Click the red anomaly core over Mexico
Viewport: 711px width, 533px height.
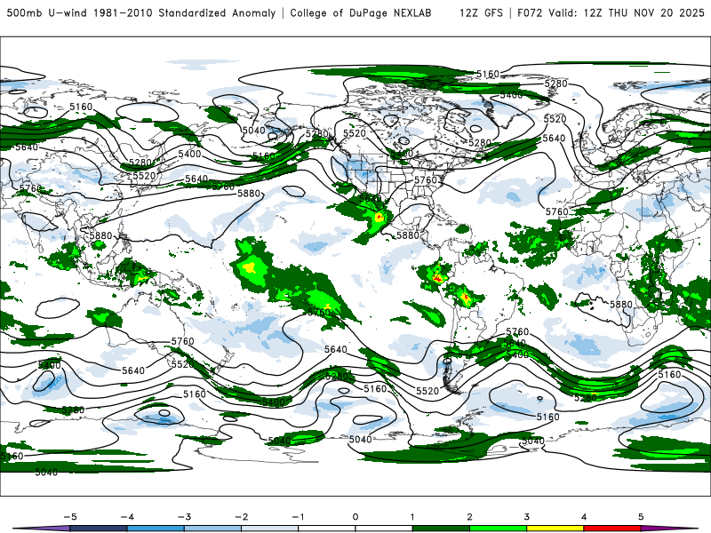tap(379, 217)
